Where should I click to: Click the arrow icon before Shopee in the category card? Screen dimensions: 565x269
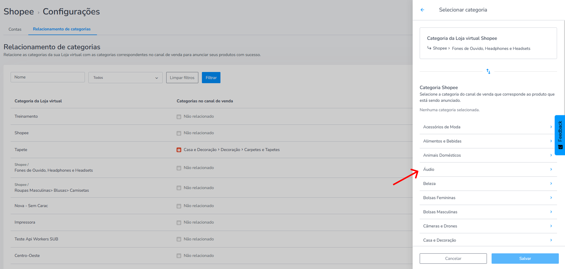(429, 48)
